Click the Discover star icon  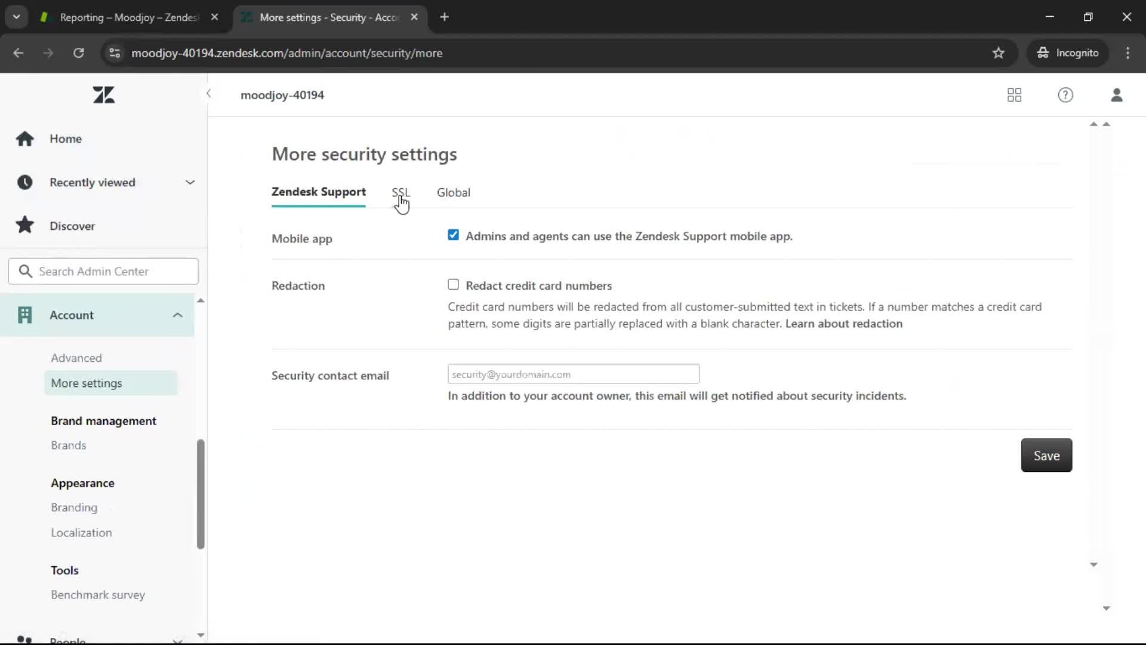click(x=24, y=225)
